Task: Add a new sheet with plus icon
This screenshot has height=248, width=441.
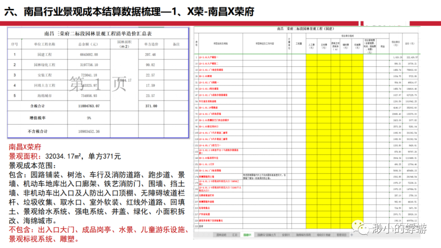Action: click(352, 235)
